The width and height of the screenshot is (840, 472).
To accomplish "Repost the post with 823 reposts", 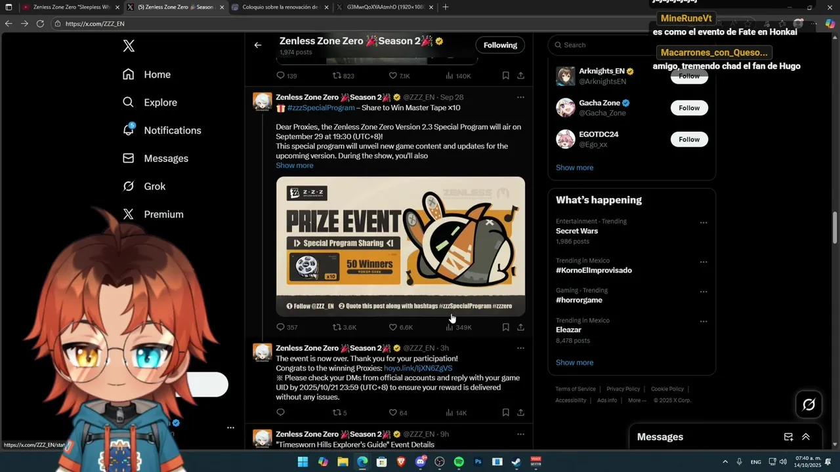I will tap(343, 76).
